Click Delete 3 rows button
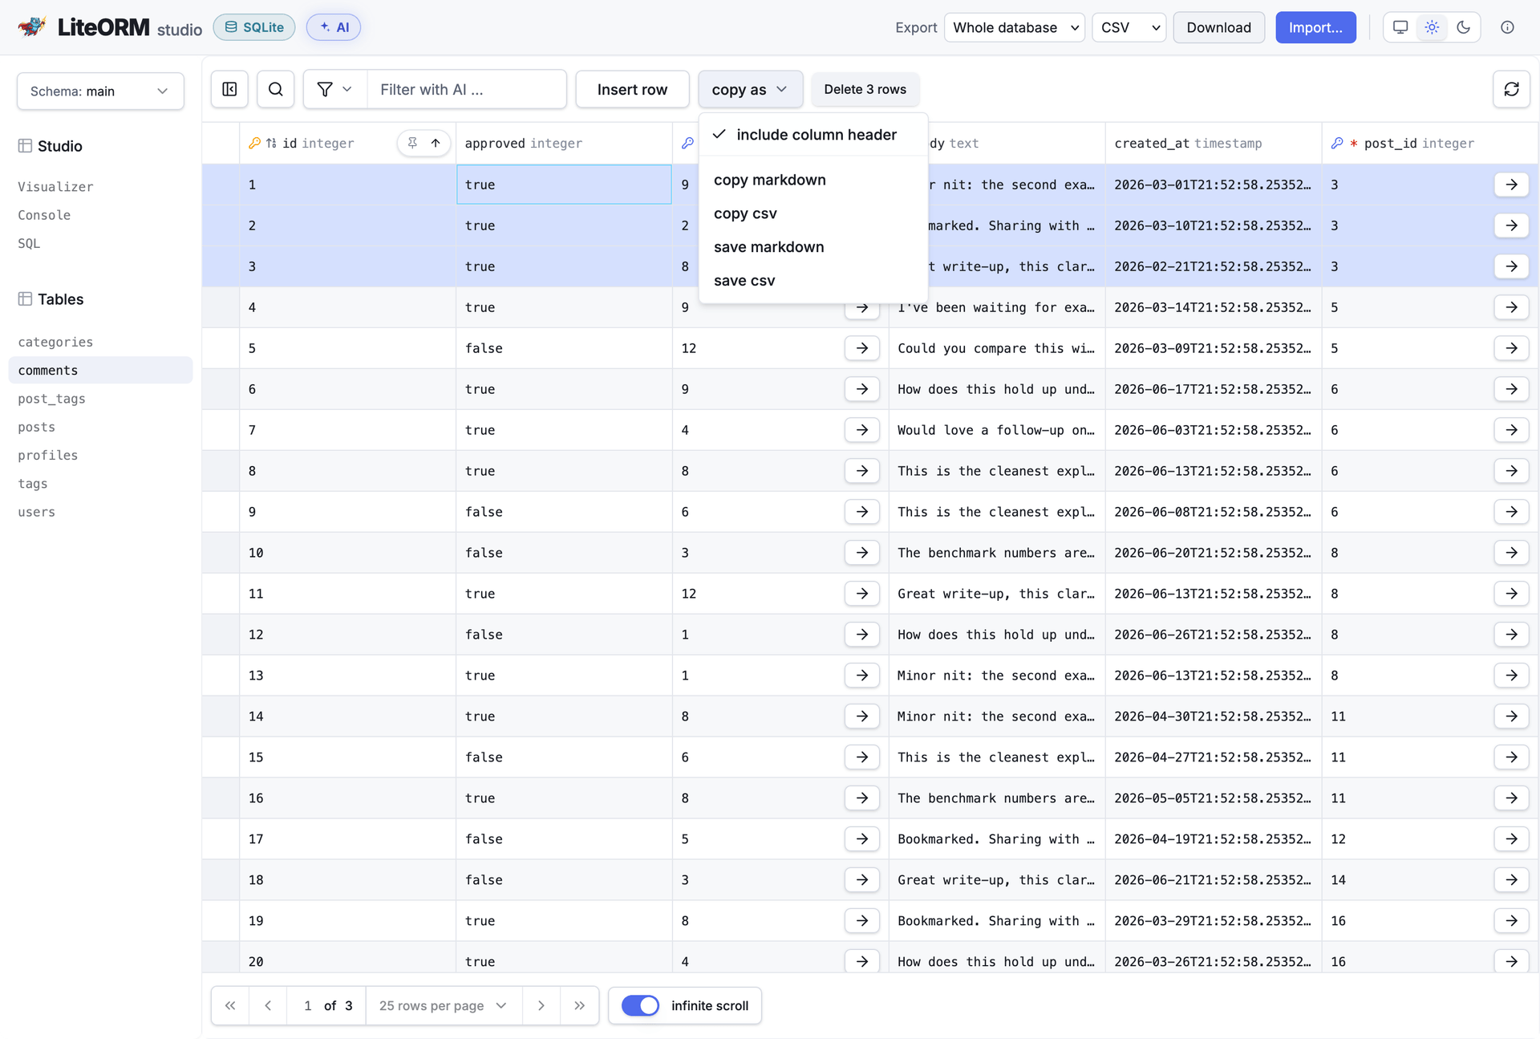The image size is (1540, 1039). point(865,89)
